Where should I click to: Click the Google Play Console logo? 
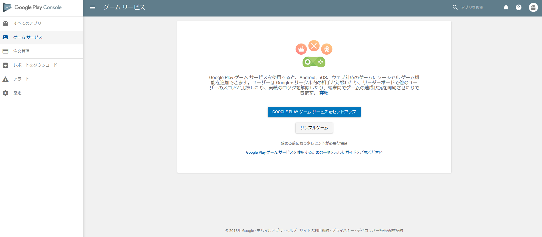(x=32, y=7)
